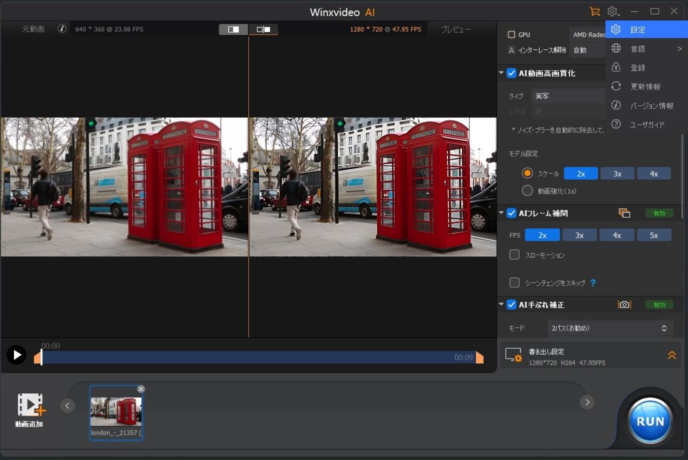This screenshot has height=460, width=688.
Task: Click the help question mark for シーンチェンジをスキップ
Action: [x=593, y=283]
